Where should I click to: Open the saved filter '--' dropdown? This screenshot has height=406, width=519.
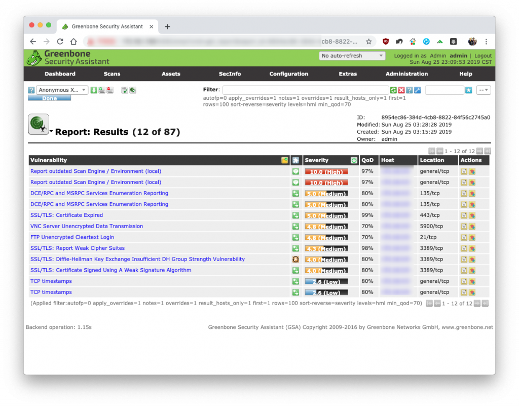tap(484, 90)
